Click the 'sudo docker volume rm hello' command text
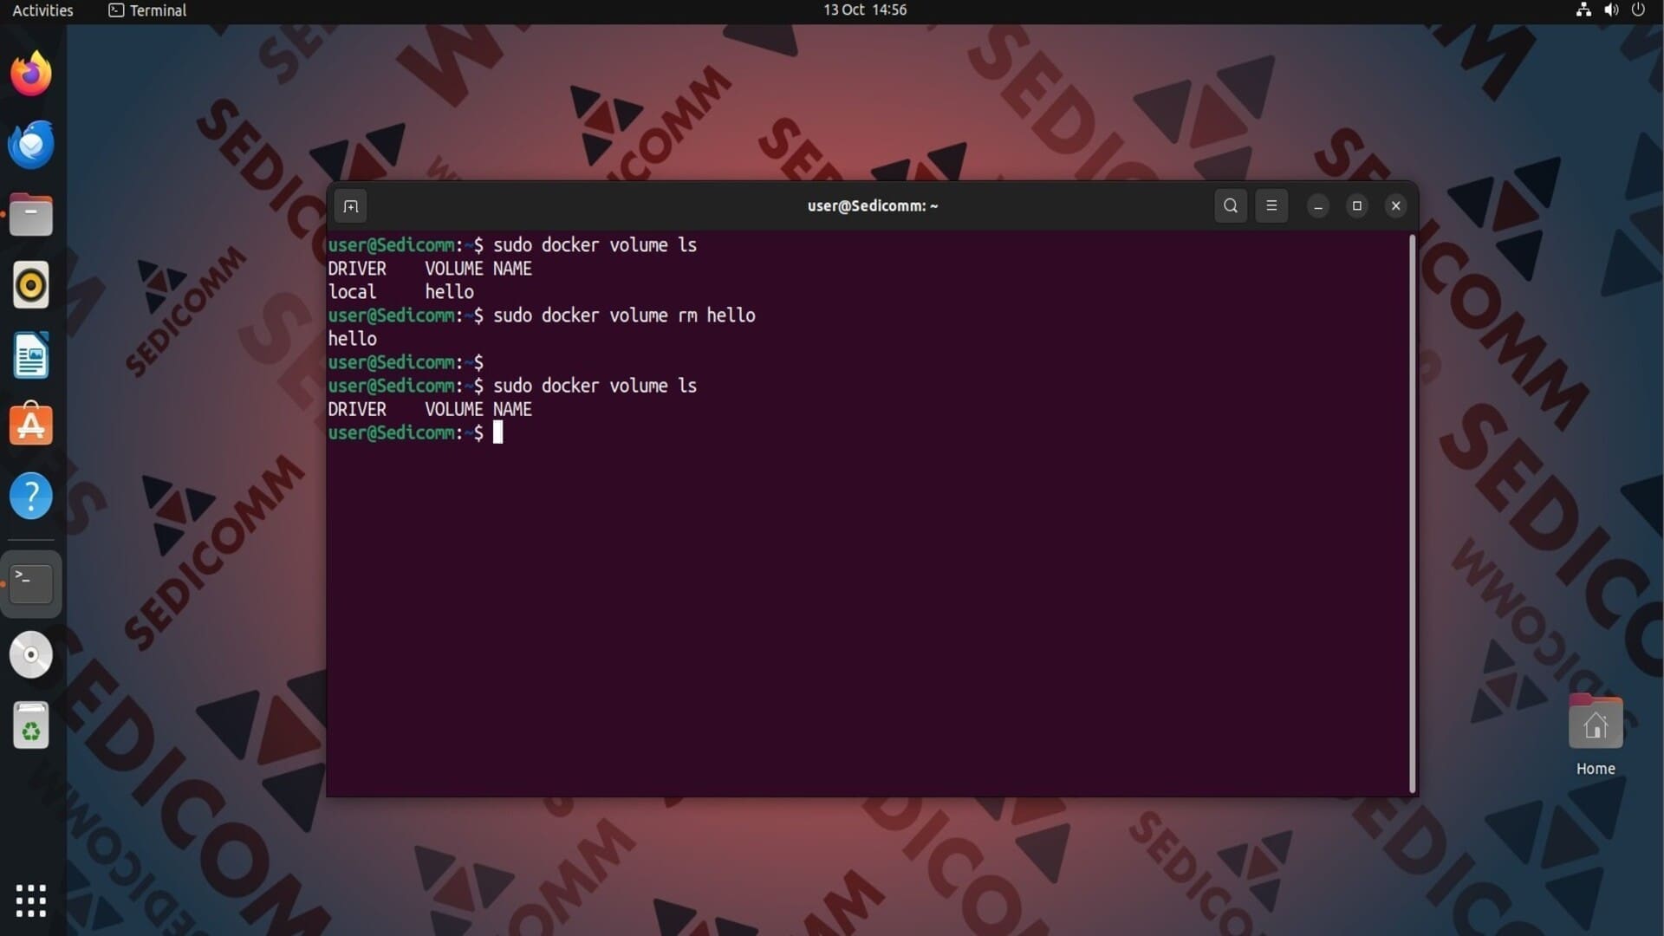The width and height of the screenshot is (1664, 936). pyautogui.click(x=624, y=315)
